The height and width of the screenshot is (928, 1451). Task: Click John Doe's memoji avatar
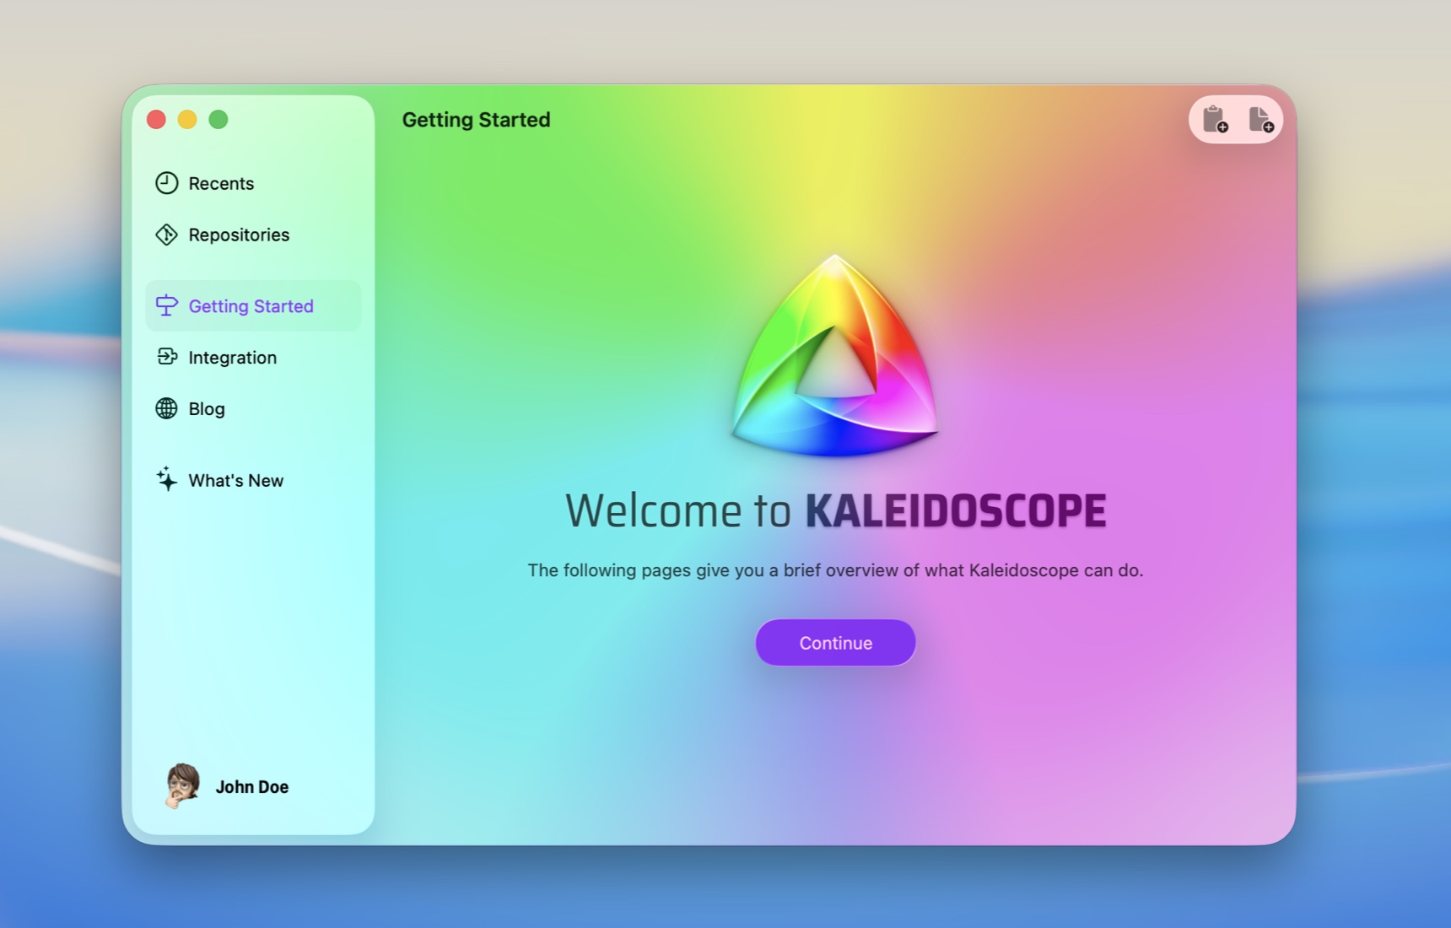click(179, 786)
